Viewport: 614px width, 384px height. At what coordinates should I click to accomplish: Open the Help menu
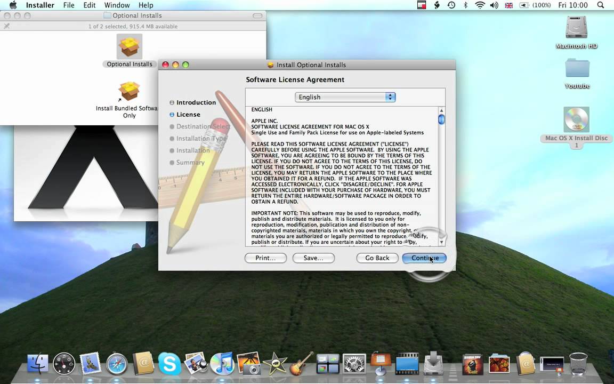(x=146, y=5)
